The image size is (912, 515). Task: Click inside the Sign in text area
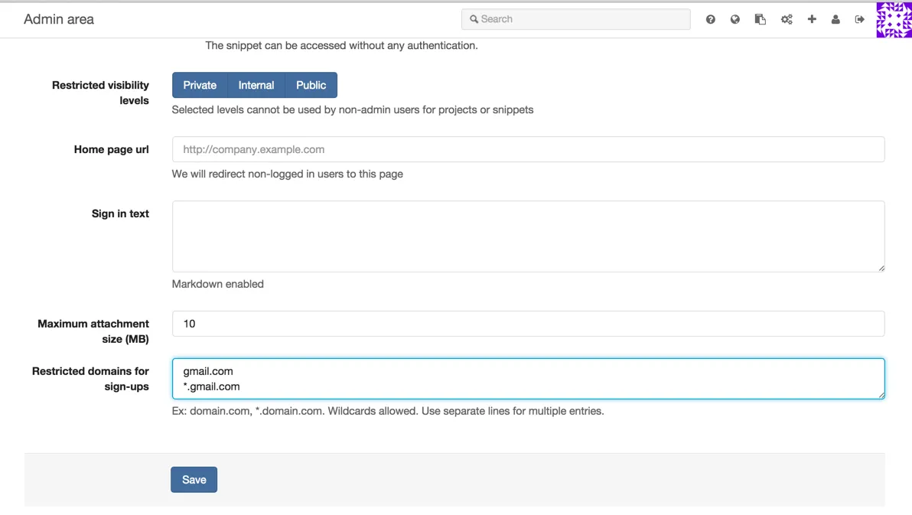[x=528, y=236]
